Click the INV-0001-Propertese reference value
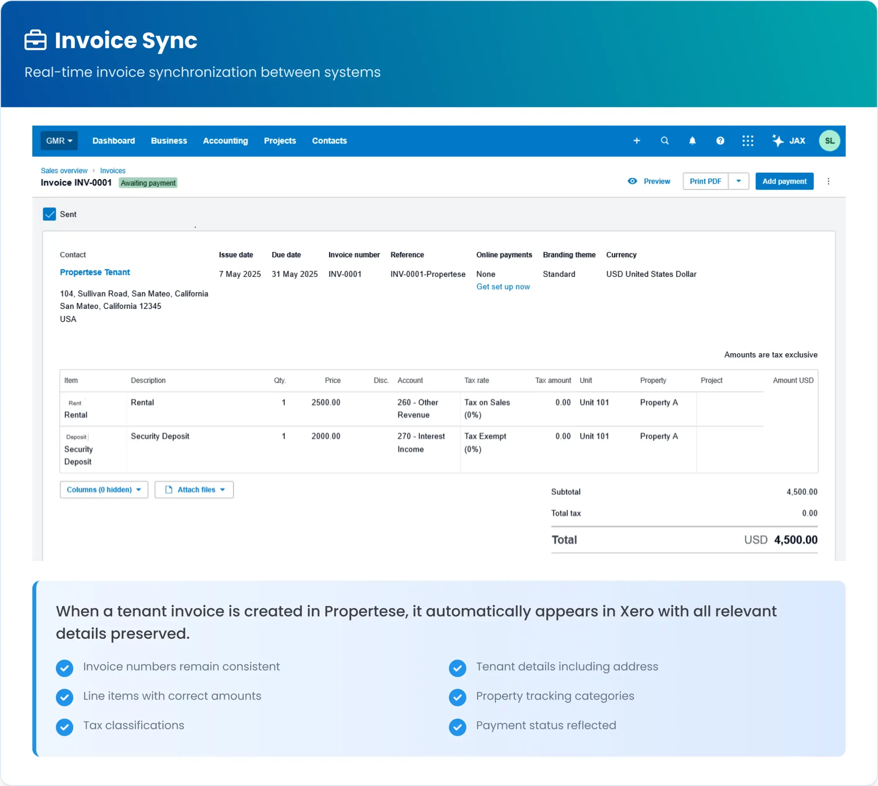 428,274
